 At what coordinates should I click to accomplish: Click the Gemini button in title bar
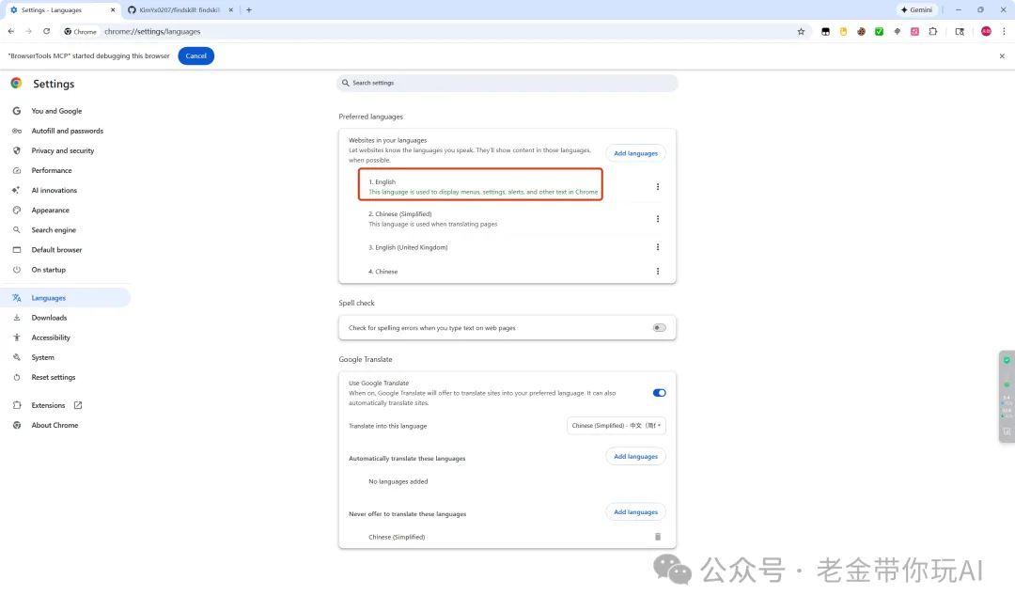[917, 9]
